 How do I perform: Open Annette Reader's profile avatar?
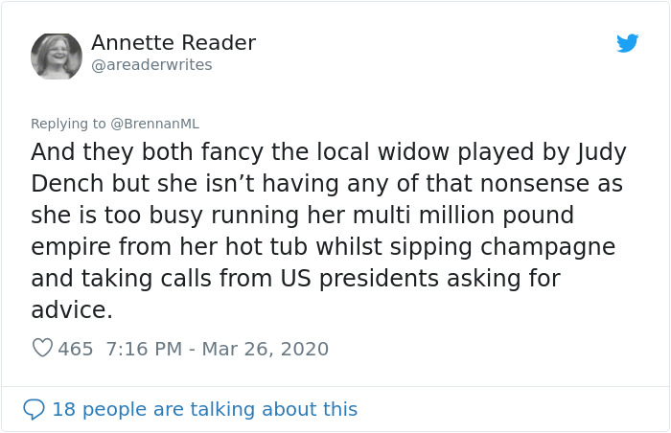(57, 56)
